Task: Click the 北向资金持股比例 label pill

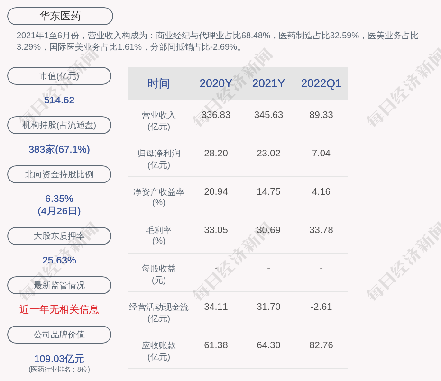Action: point(59,174)
